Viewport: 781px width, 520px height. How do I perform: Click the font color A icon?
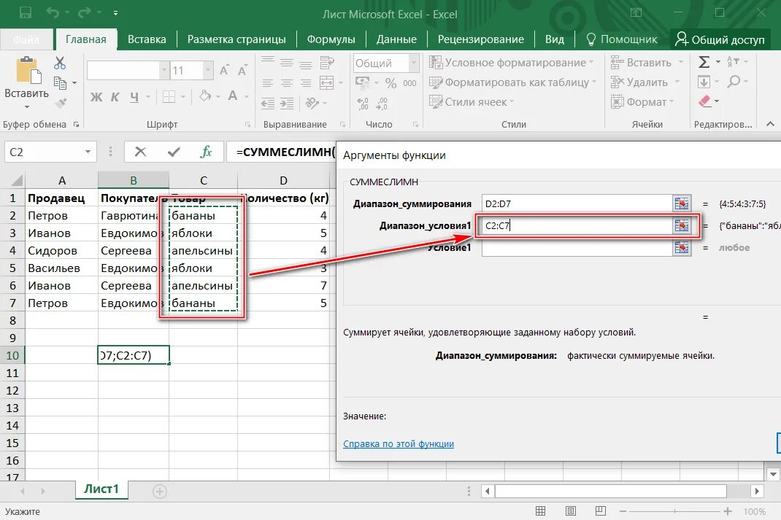(x=233, y=96)
